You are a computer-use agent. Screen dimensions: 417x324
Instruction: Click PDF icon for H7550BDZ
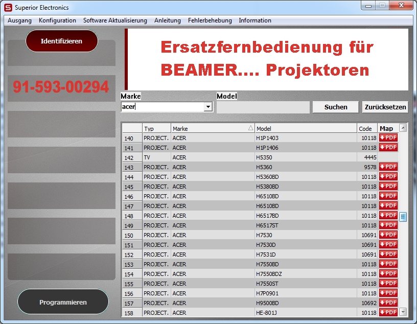click(x=388, y=274)
